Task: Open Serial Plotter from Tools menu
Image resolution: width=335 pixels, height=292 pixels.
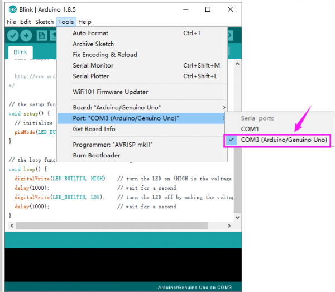Action: click(142, 76)
